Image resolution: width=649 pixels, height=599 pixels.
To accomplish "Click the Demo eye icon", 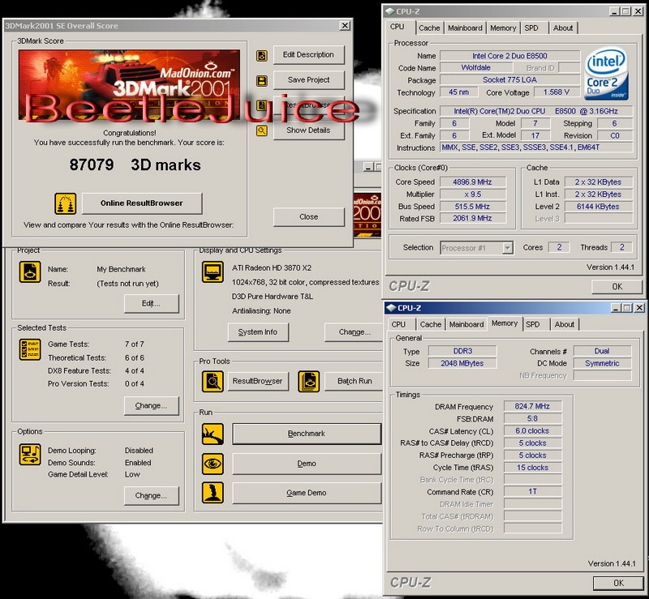I will (213, 464).
